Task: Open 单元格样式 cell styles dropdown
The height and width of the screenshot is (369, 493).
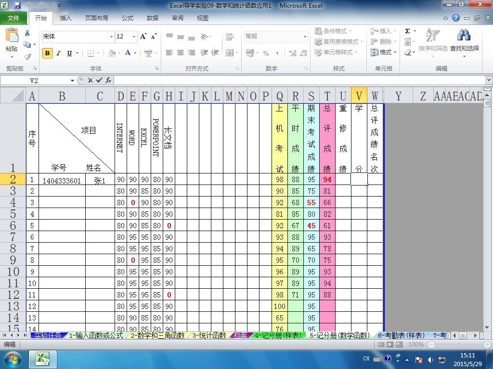Action: [x=336, y=52]
